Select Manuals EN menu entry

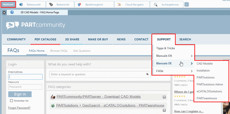(164, 56)
